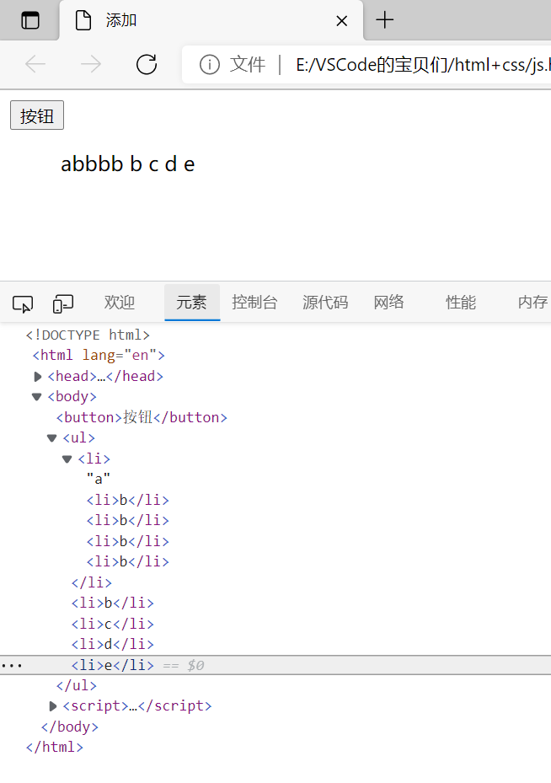View site information icon in address bar
Screen dimensions: 551x783
pos(210,64)
